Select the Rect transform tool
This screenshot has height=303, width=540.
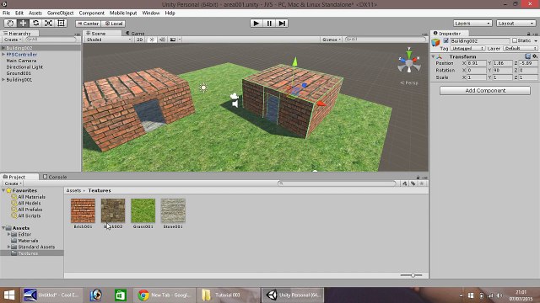pyautogui.click(x=61, y=24)
